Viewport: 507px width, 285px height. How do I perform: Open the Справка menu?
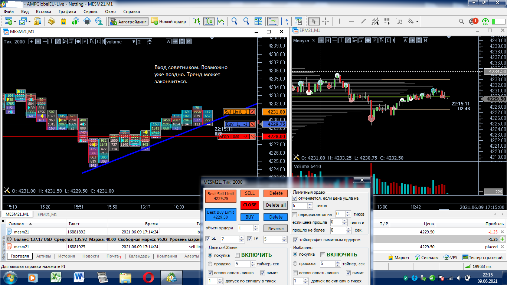tap(131, 12)
